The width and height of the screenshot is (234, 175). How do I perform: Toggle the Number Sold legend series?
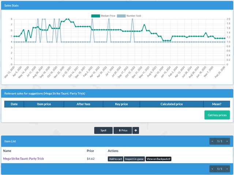(129, 16)
